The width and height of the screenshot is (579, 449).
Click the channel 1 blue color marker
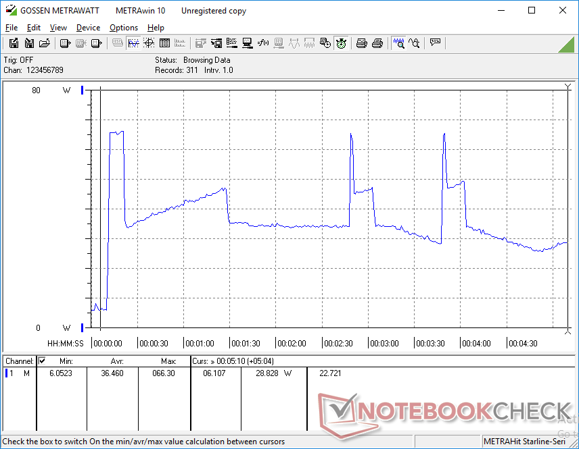6,373
